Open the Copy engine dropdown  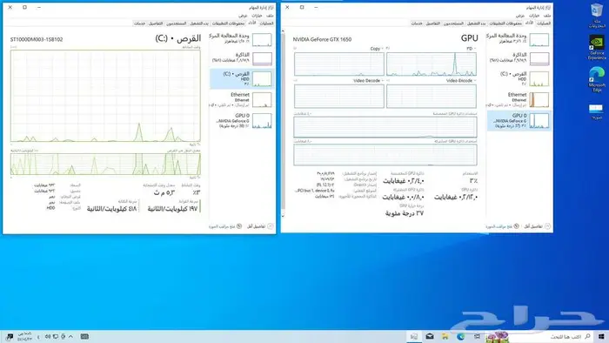tap(377, 49)
